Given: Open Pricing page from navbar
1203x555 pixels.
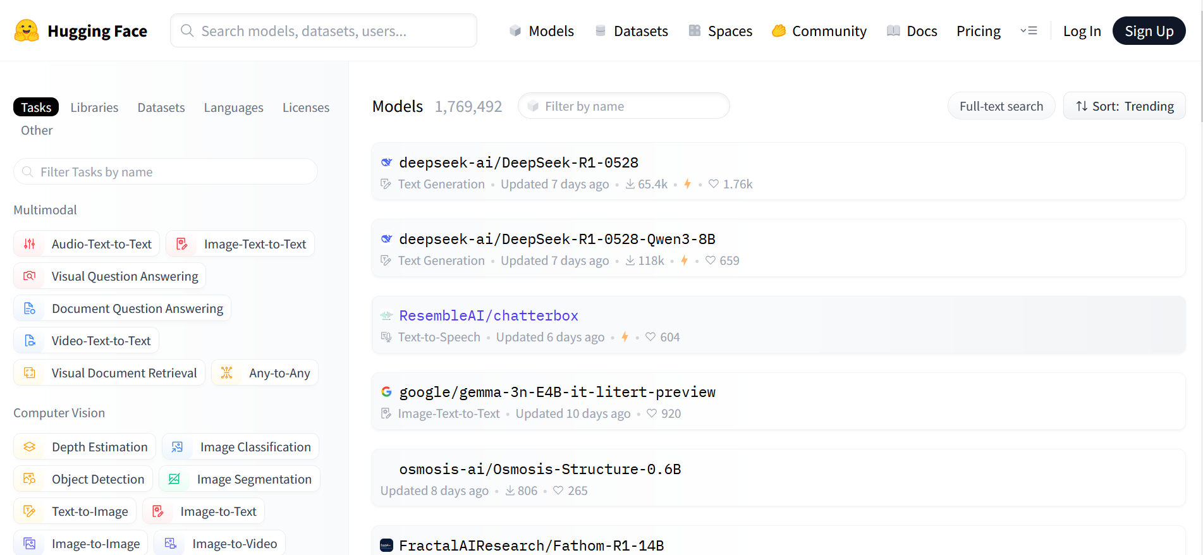Looking at the screenshot, I should coord(979,31).
